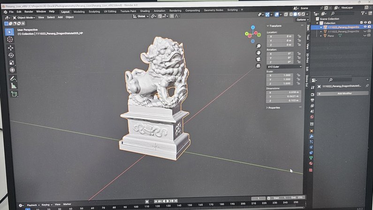Screen dimensions: 373x210
Task: Select the Move tool in the toolbar
Action: 11,47
